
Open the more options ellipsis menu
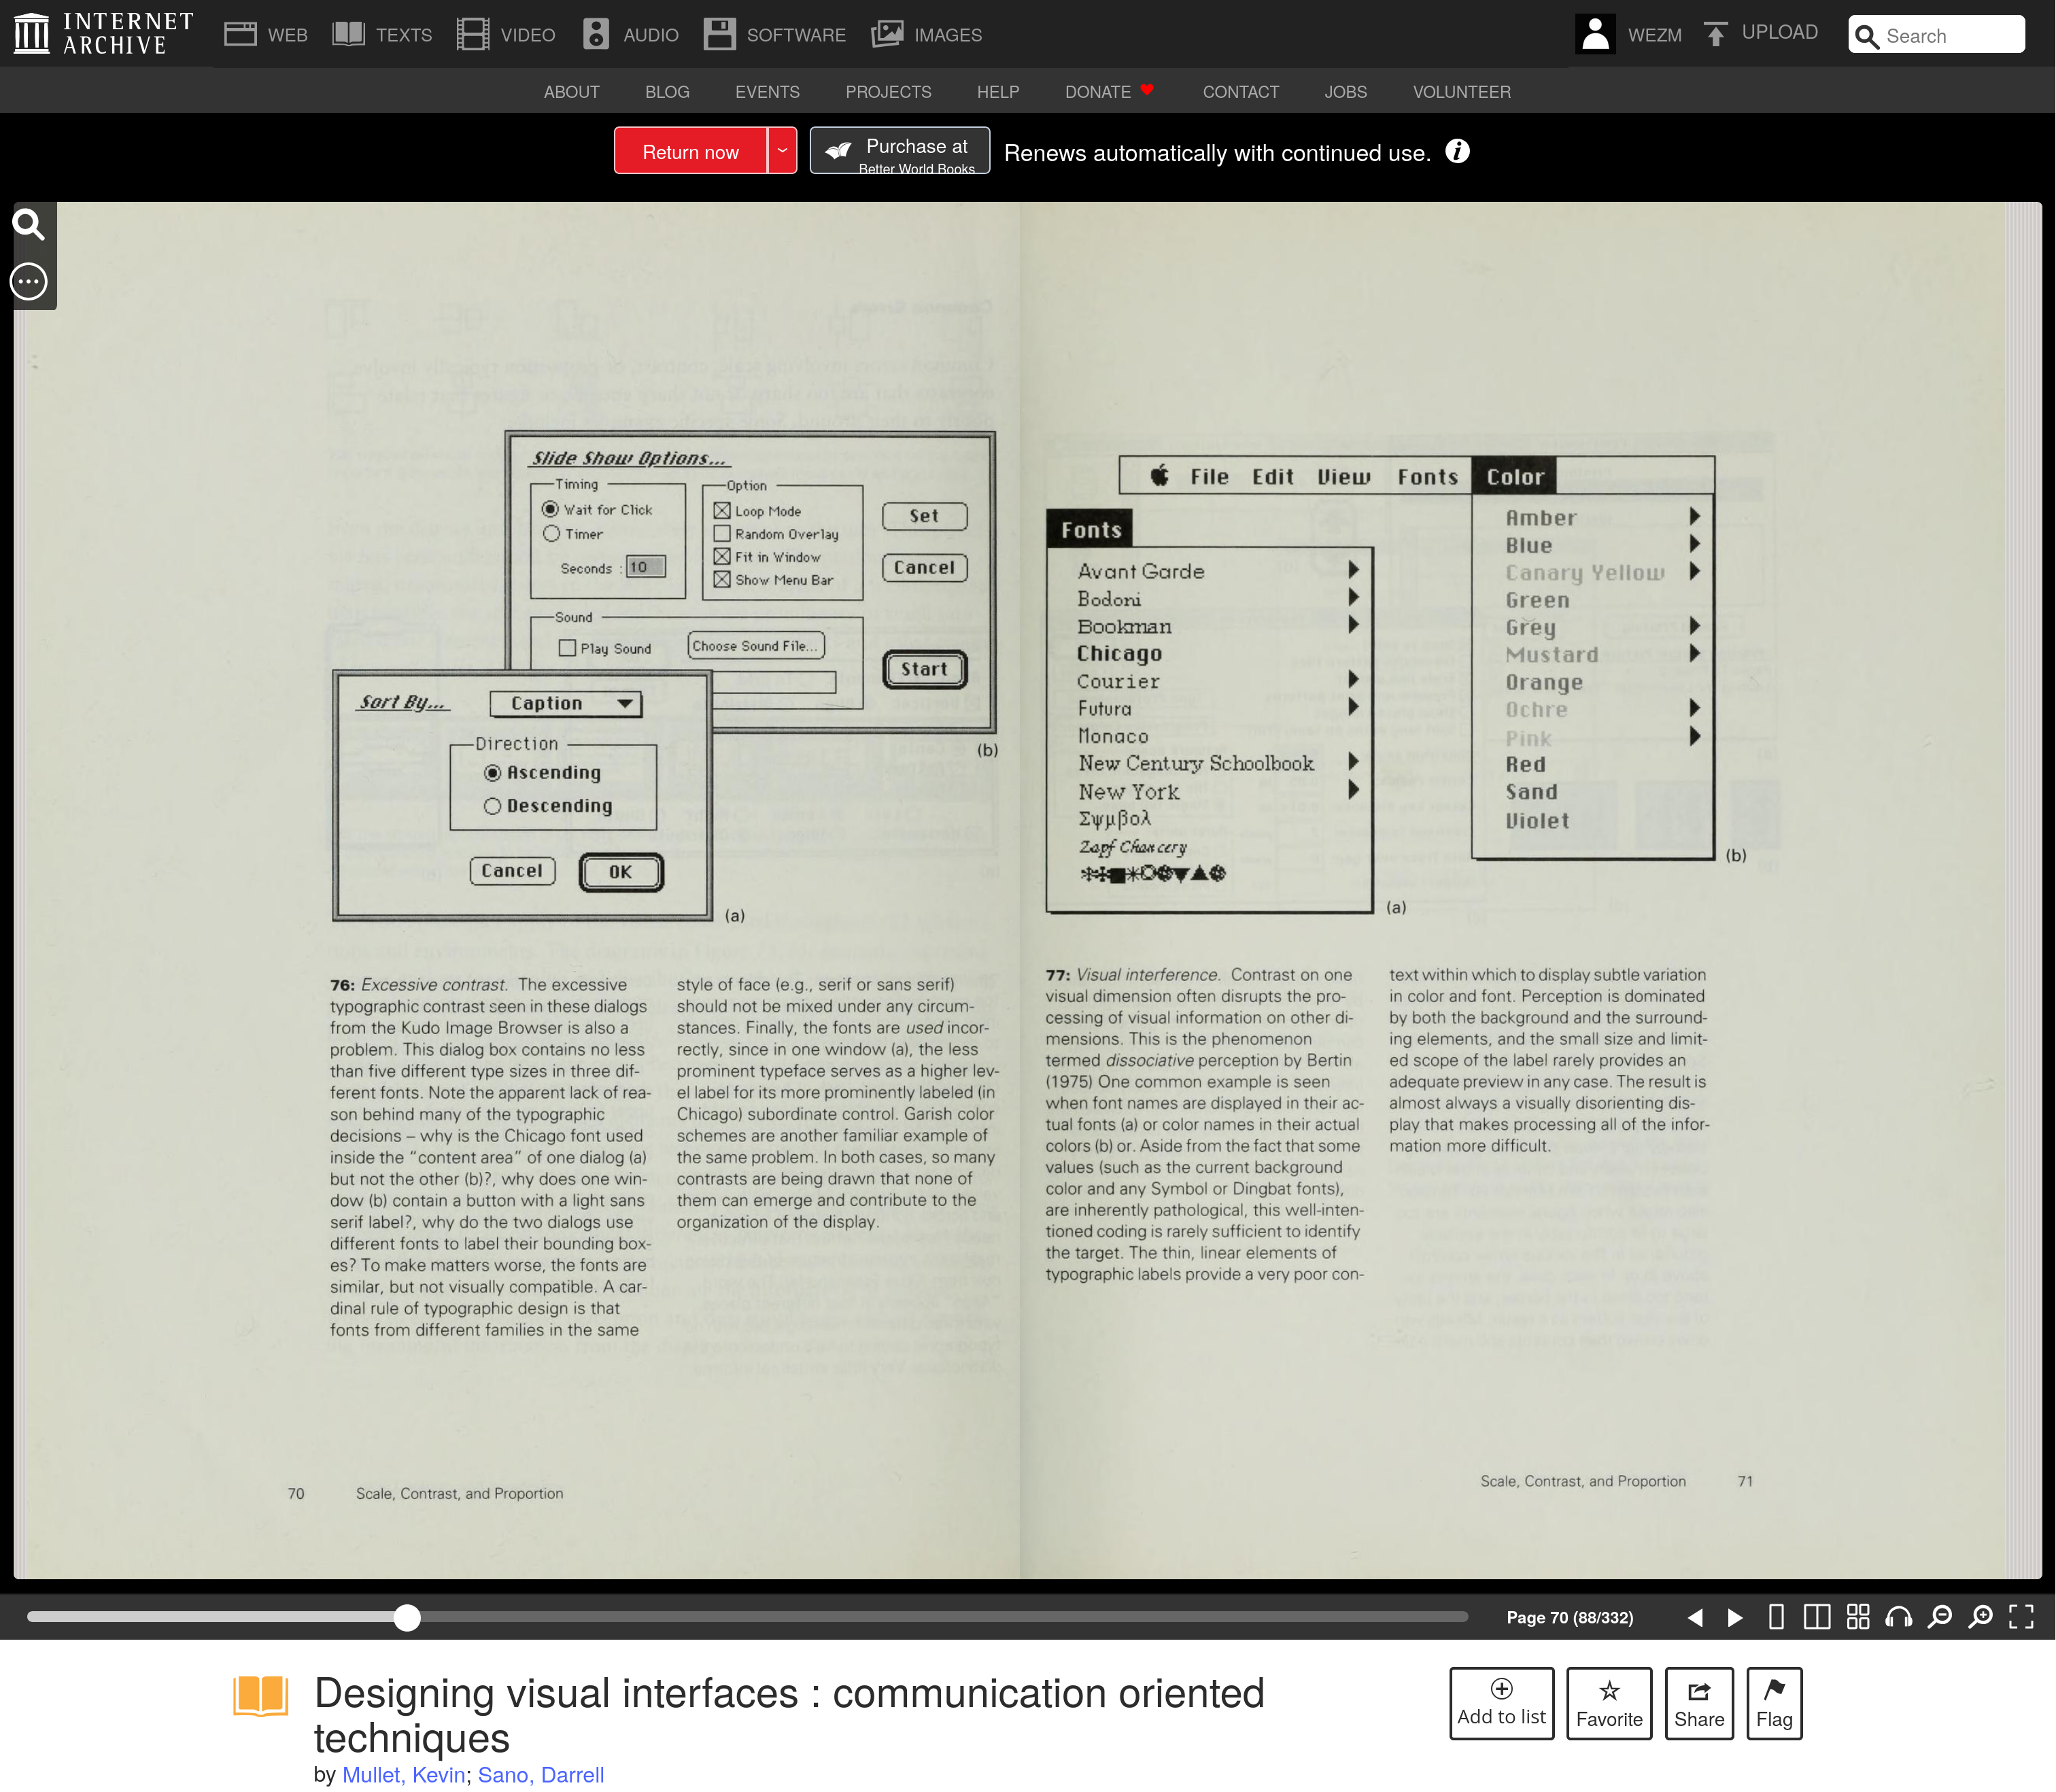29,282
